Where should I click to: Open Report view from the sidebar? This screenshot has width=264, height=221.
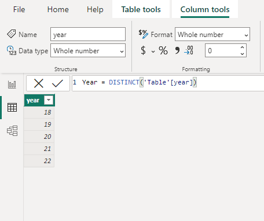12,84
